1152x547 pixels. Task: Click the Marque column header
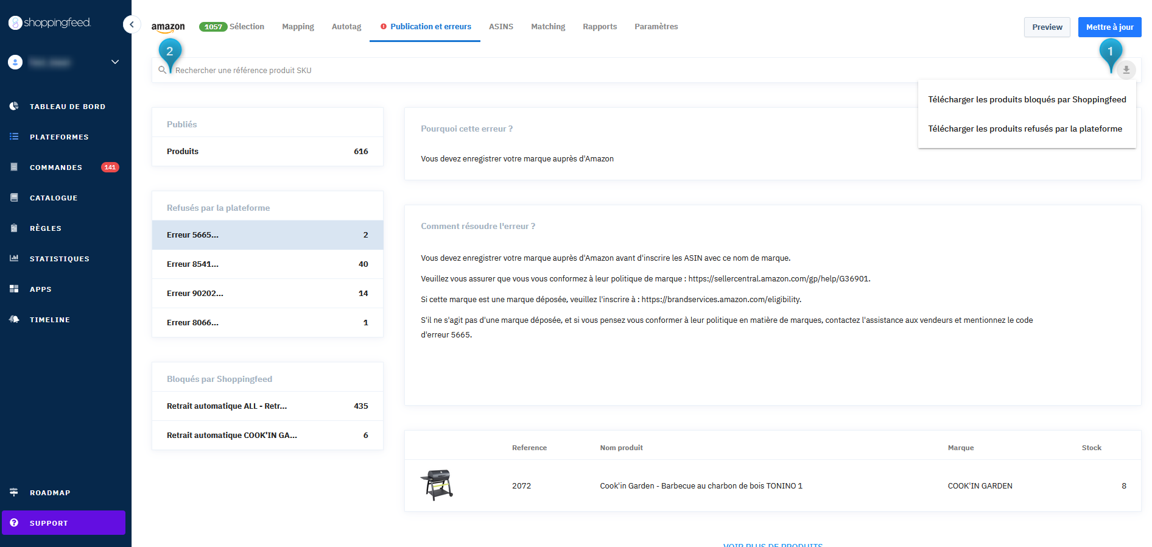(960, 448)
